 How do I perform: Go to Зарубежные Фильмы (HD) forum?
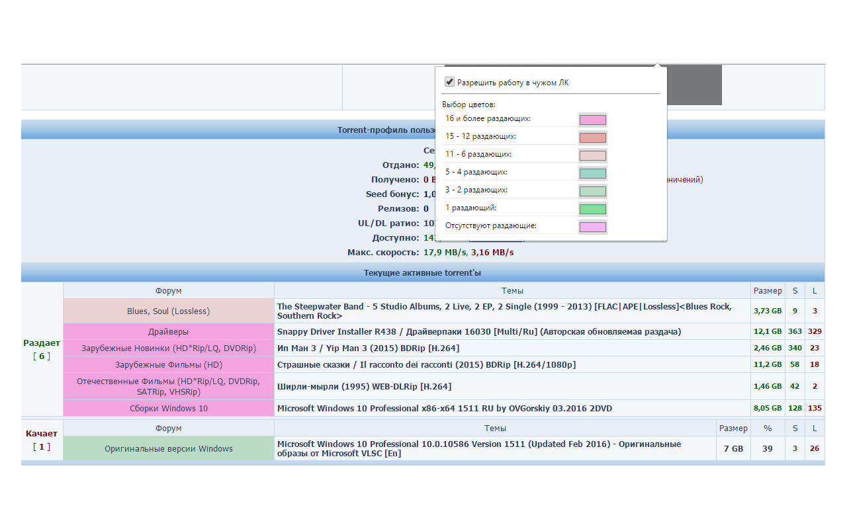point(168,364)
